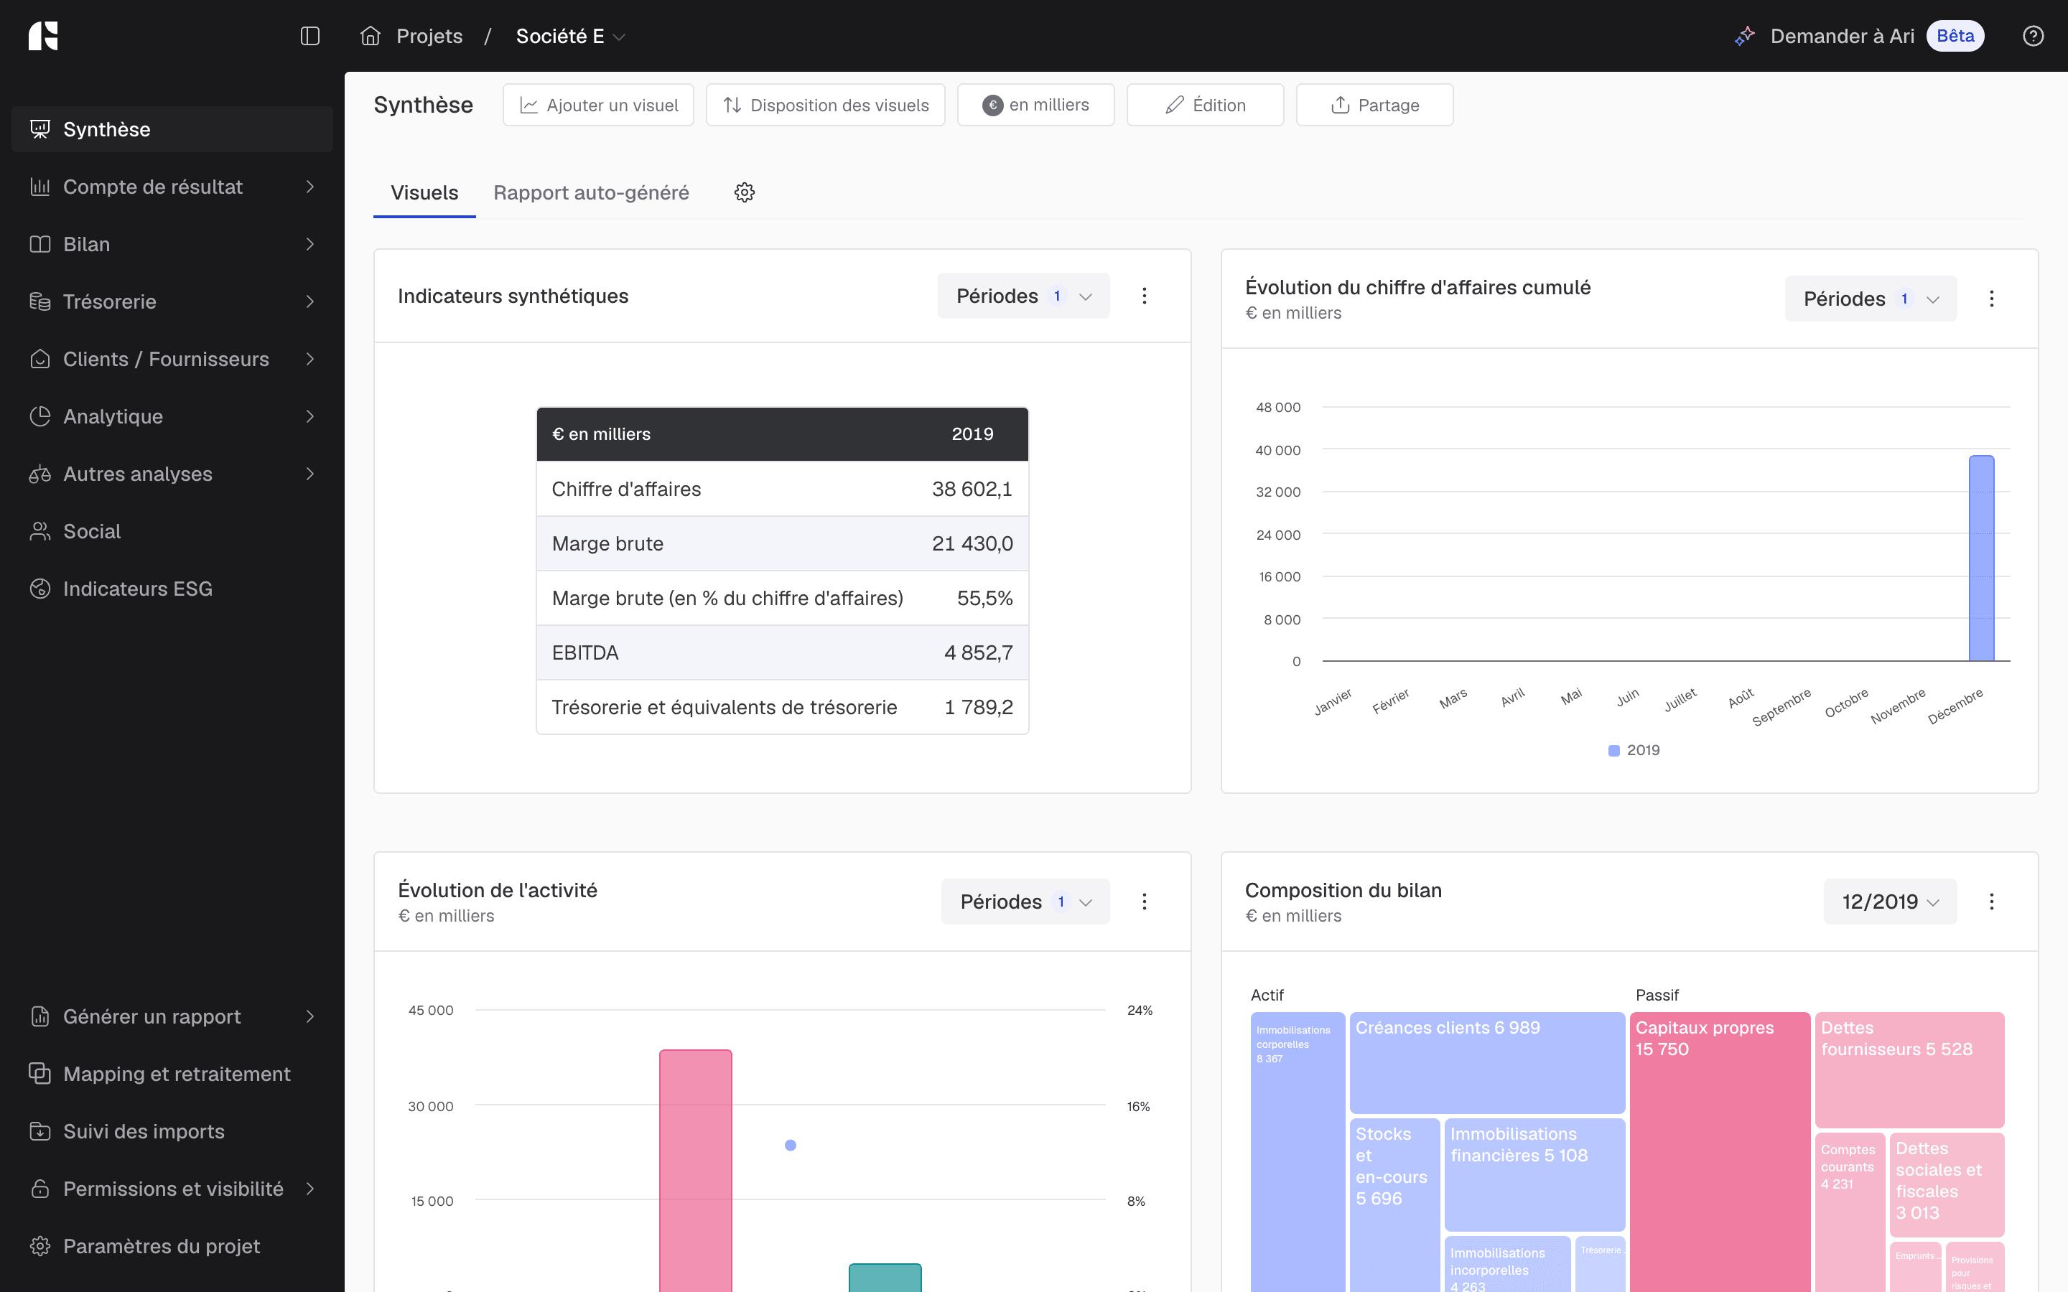The height and width of the screenshot is (1292, 2068).
Task: Click the Paramètres du projet gear icon
Action: [x=40, y=1246]
